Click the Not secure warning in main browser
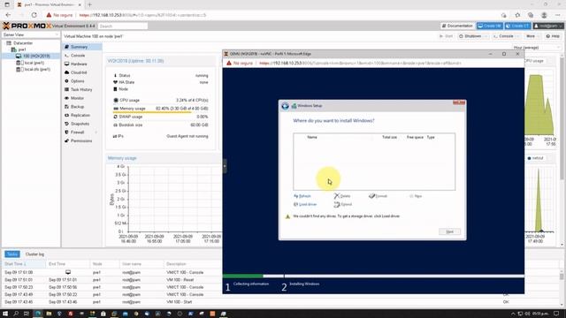This screenshot has width=566, height=318. point(59,15)
